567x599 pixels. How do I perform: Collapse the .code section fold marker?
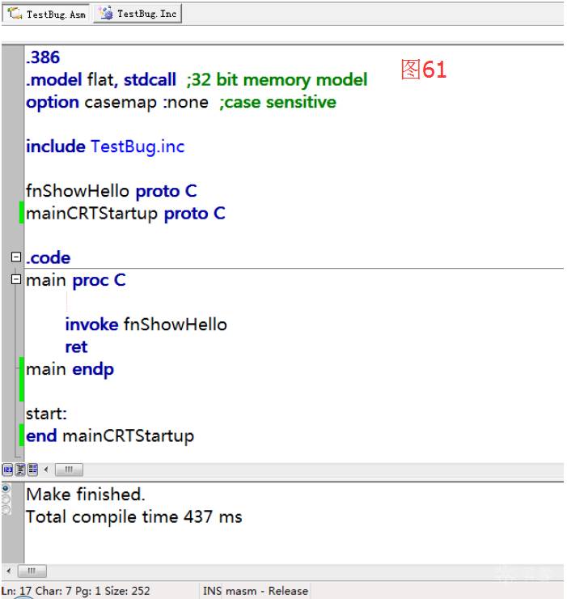[15, 257]
